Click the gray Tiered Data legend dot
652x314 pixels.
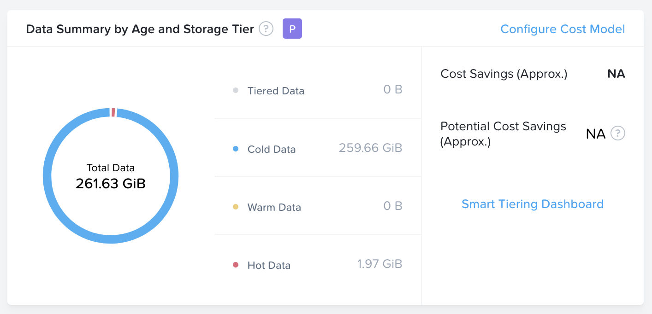(x=236, y=91)
